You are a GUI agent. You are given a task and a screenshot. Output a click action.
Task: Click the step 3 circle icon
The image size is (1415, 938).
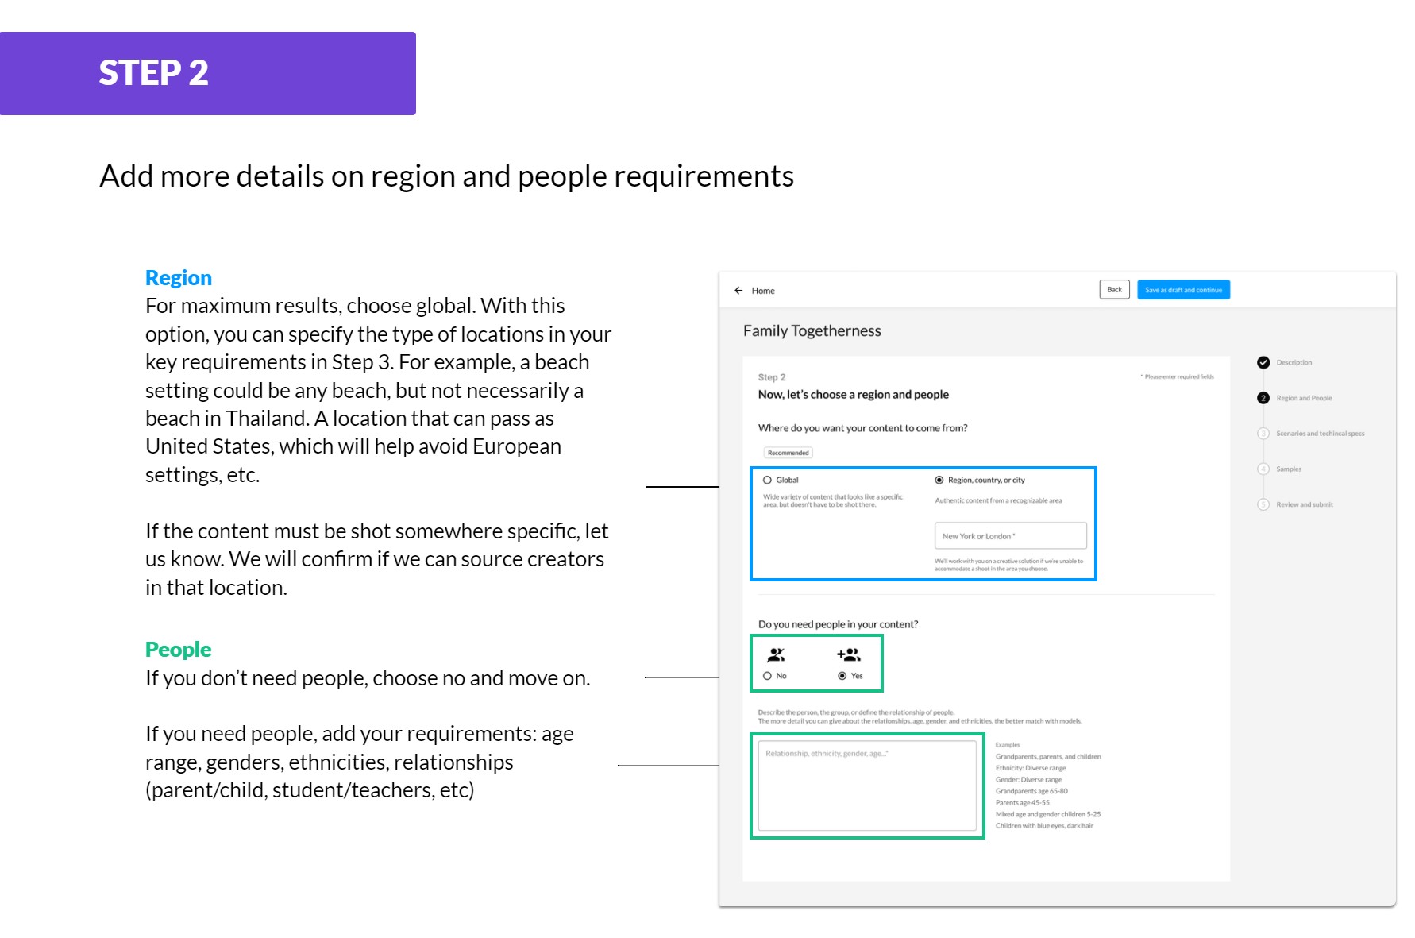click(1263, 434)
